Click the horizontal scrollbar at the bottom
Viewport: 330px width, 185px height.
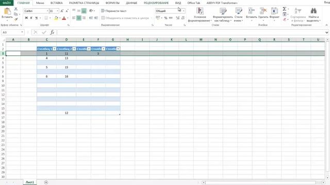tap(260, 182)
